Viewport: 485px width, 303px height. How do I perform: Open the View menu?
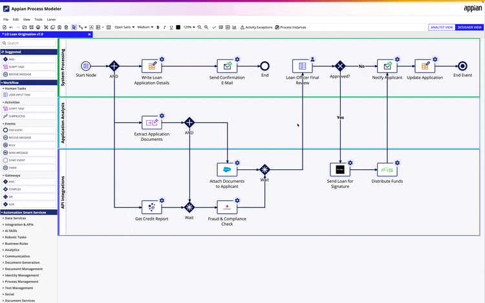click(x=27, y=19)
